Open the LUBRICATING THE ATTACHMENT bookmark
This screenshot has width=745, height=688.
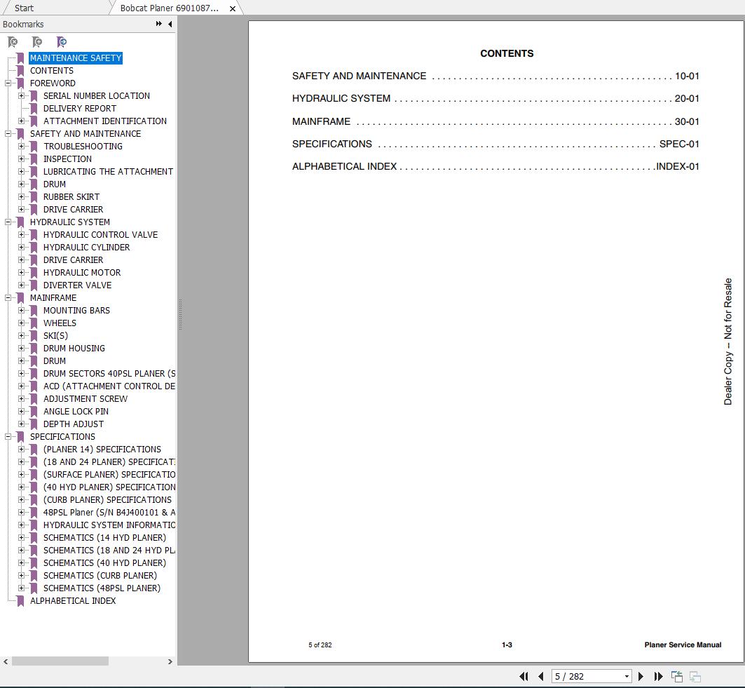(x=109, y=172)
